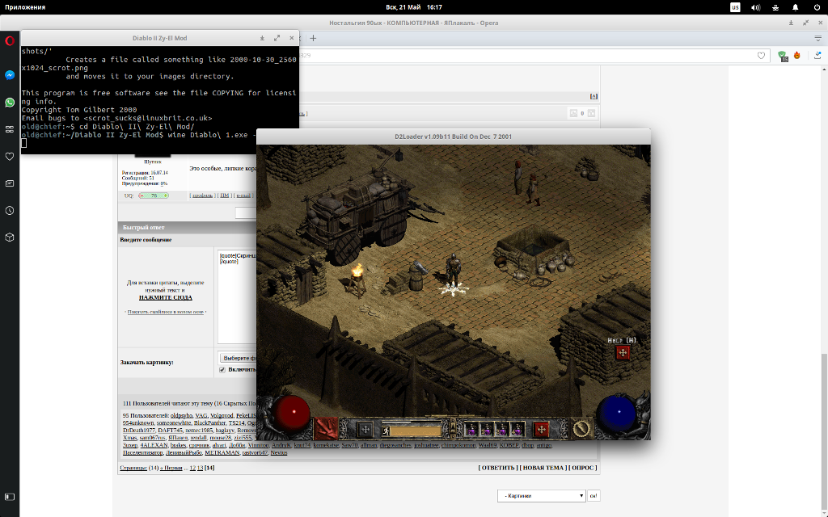Open Opera tab menu lines icon
Image resolution: width=828 pixels, height=517 pixels.
pyautogui.click(x=817, y=38)
